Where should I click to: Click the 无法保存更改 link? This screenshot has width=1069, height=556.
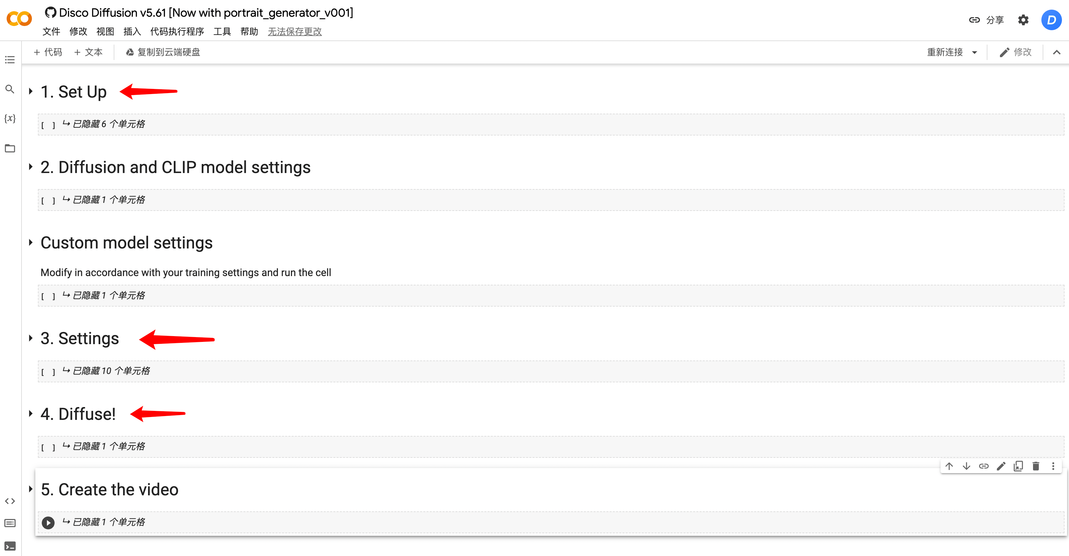tap(295, 31)
